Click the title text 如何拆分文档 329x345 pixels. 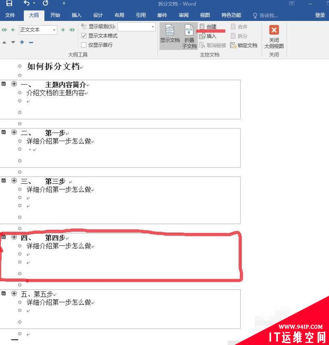[x=53, y=66]
